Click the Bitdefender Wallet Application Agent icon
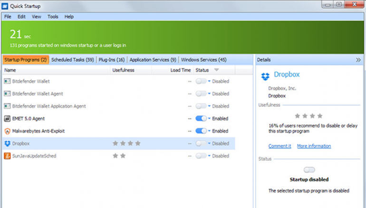 click(7, 106)
